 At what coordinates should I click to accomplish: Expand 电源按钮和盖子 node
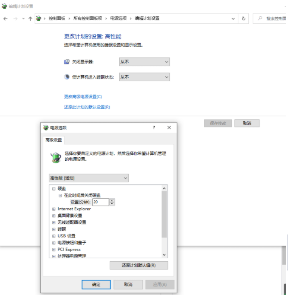click(54, 243)
